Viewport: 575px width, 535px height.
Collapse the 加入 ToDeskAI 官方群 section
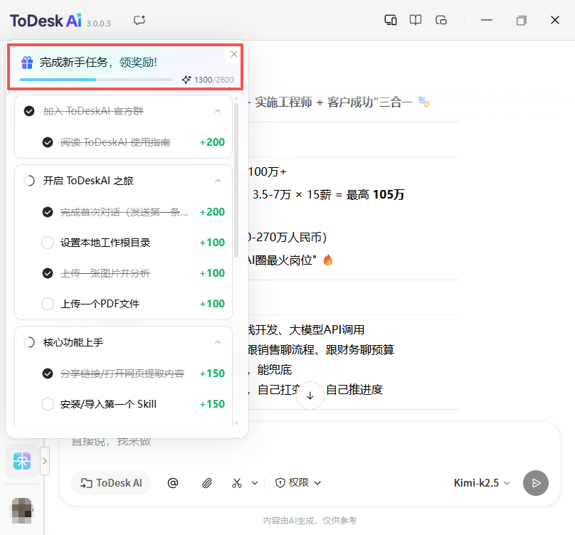click(x=218, y=111)
